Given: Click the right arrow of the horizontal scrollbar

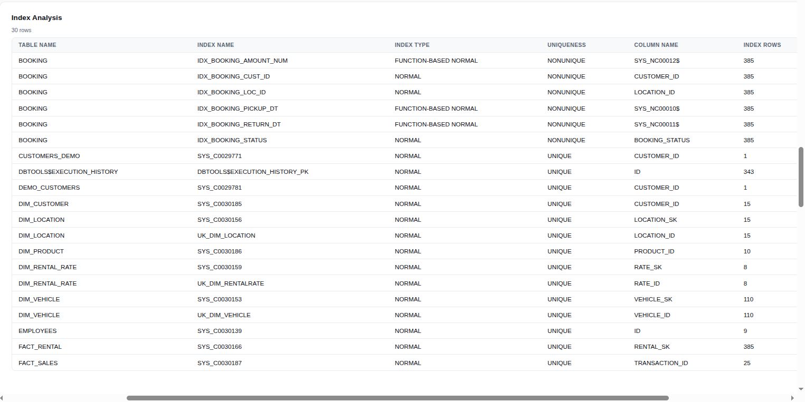Looking at the screenshot, I should tap(792, 398).
